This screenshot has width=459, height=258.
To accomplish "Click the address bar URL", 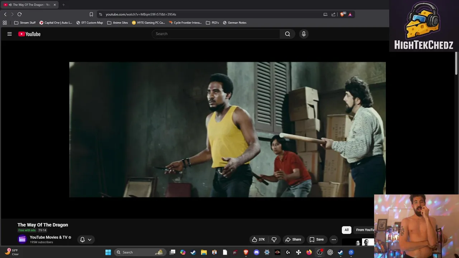I will [141, 14].
